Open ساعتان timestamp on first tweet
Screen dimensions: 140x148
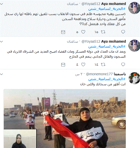point(72,4)
